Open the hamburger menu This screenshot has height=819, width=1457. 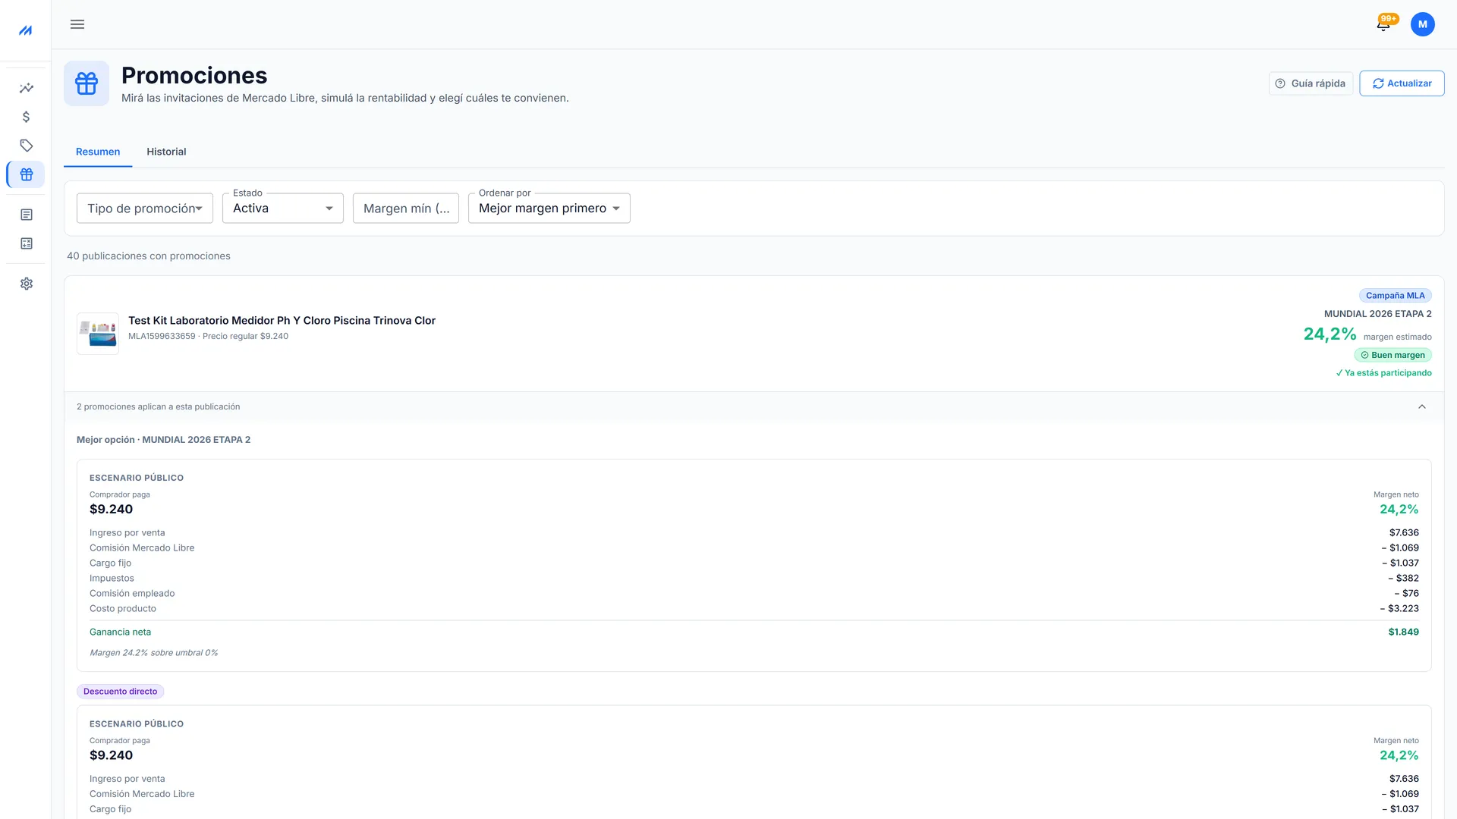coord(77,24)
